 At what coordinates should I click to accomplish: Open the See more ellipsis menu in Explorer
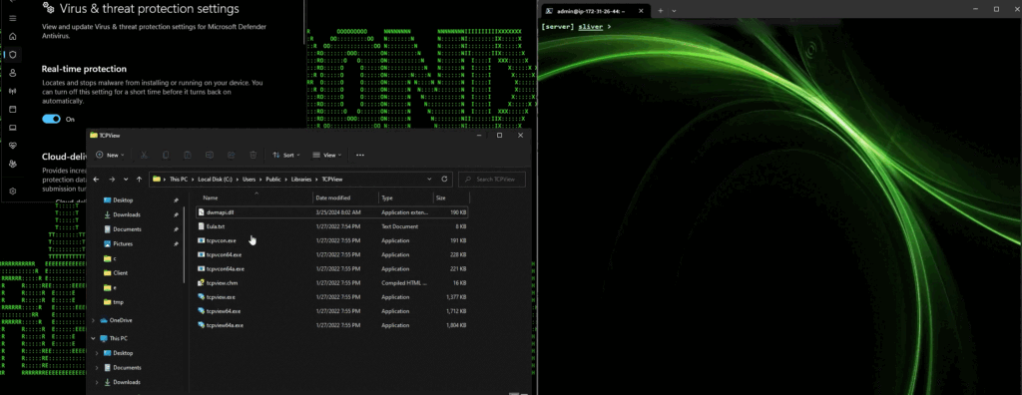coord(359,156)
